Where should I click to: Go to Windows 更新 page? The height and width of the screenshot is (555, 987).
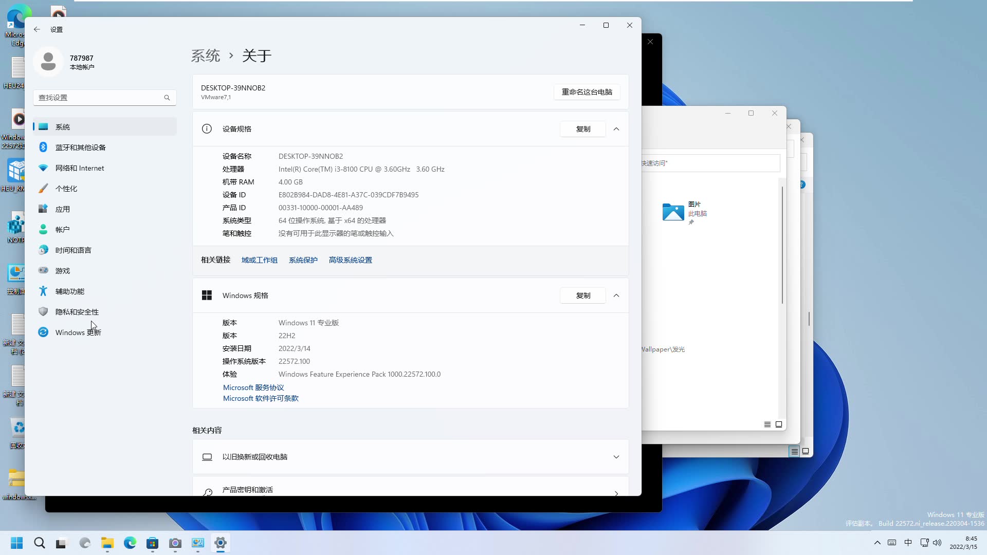pos(105,332)
